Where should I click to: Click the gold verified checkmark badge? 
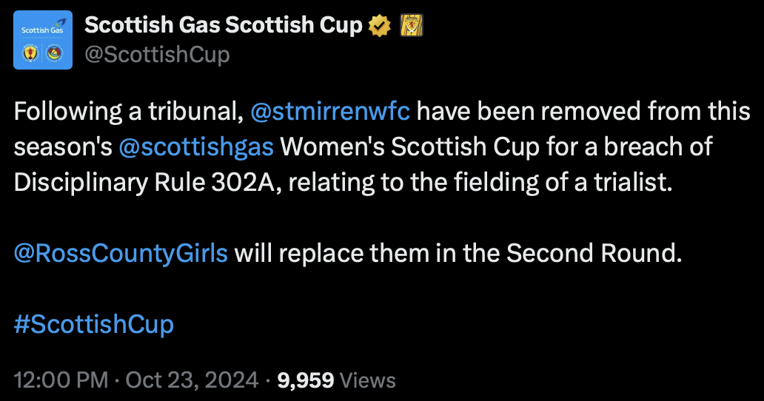(x=380, y=26)
